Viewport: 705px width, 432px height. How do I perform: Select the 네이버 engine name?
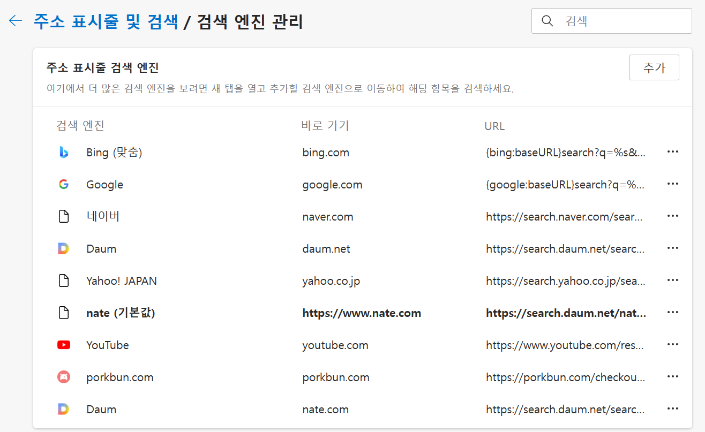pos(103,217)
